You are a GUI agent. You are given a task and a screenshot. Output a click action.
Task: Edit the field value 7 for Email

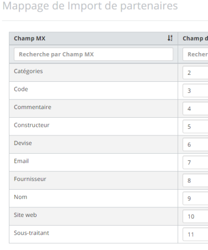click(195, 163)
